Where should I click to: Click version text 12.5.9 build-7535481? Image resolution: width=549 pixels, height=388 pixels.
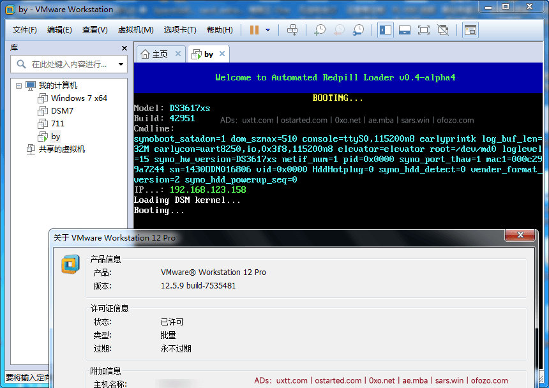coord(198,286)
